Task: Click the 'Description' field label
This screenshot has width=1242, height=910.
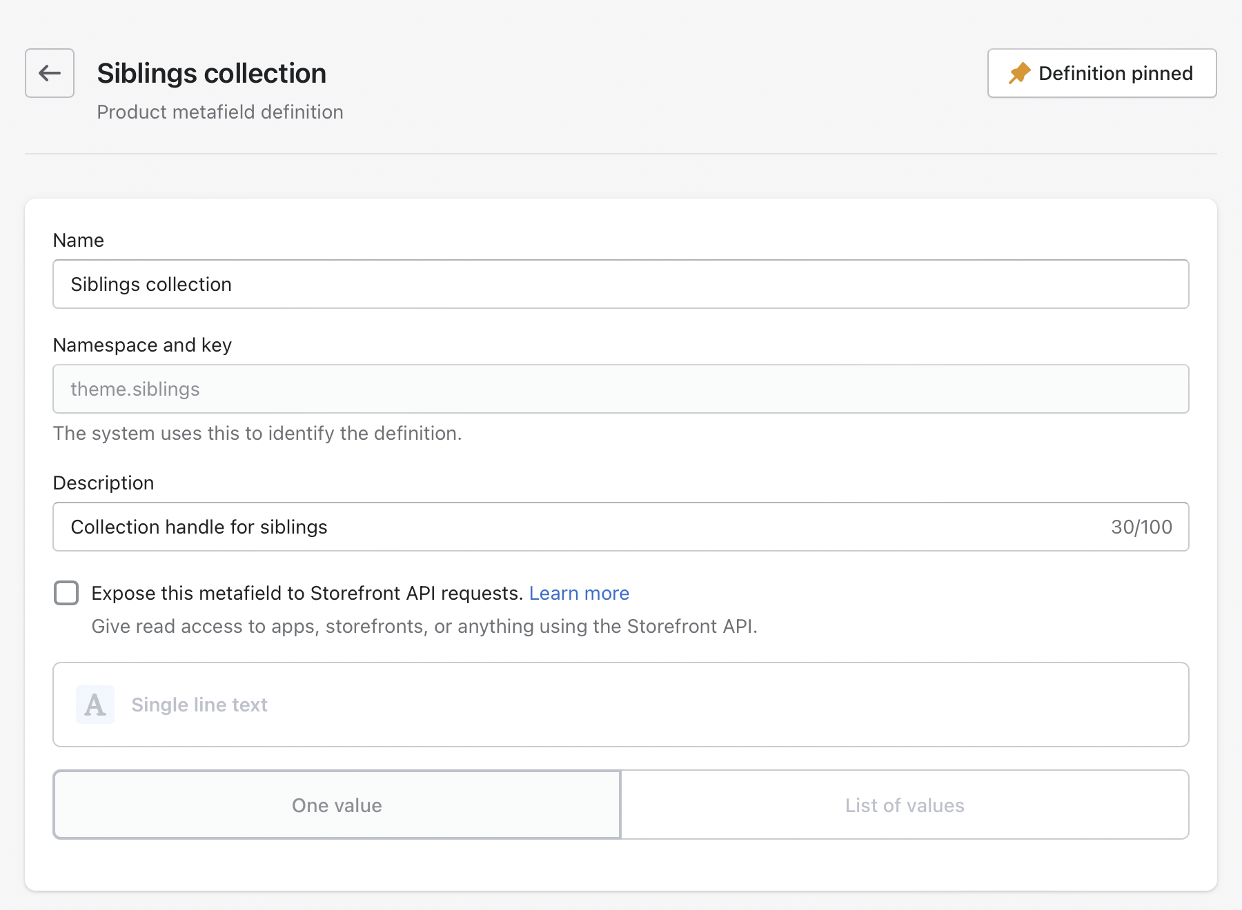Action: 103,483
